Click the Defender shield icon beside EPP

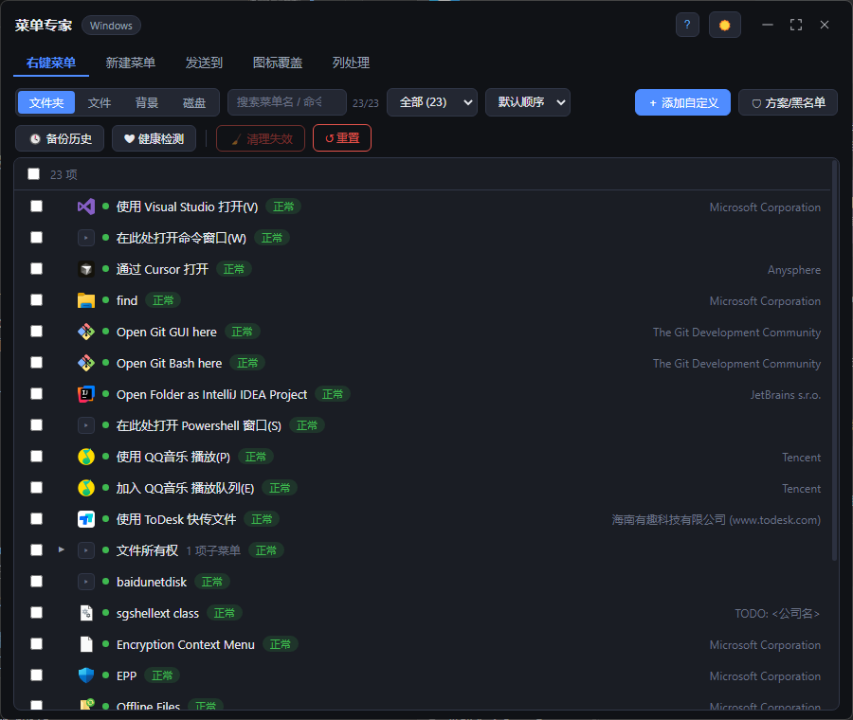[x=86, y=675]
